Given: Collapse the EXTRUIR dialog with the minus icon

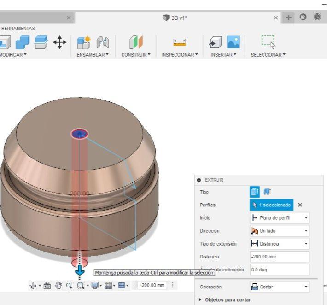Looking at the screenshot, I should [x=199, y=180].
